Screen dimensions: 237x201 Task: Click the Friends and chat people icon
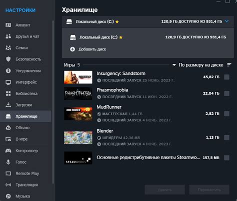(x=8, y=36)
